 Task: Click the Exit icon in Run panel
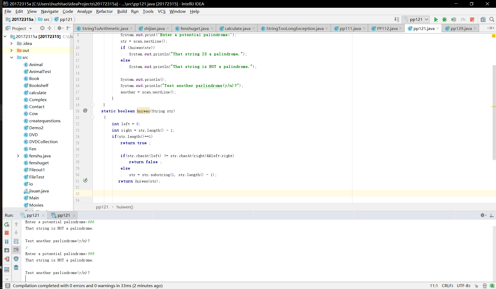tap(7, 259)
